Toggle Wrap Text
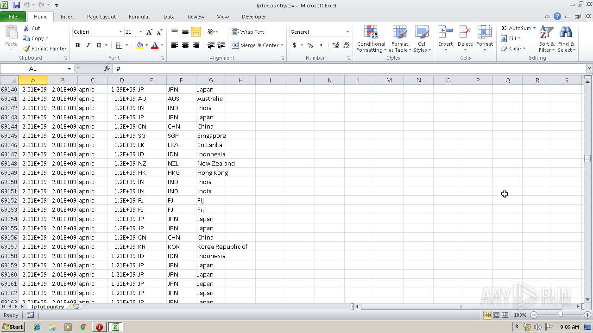Screen dimensions: 593x333 [248, 32]
